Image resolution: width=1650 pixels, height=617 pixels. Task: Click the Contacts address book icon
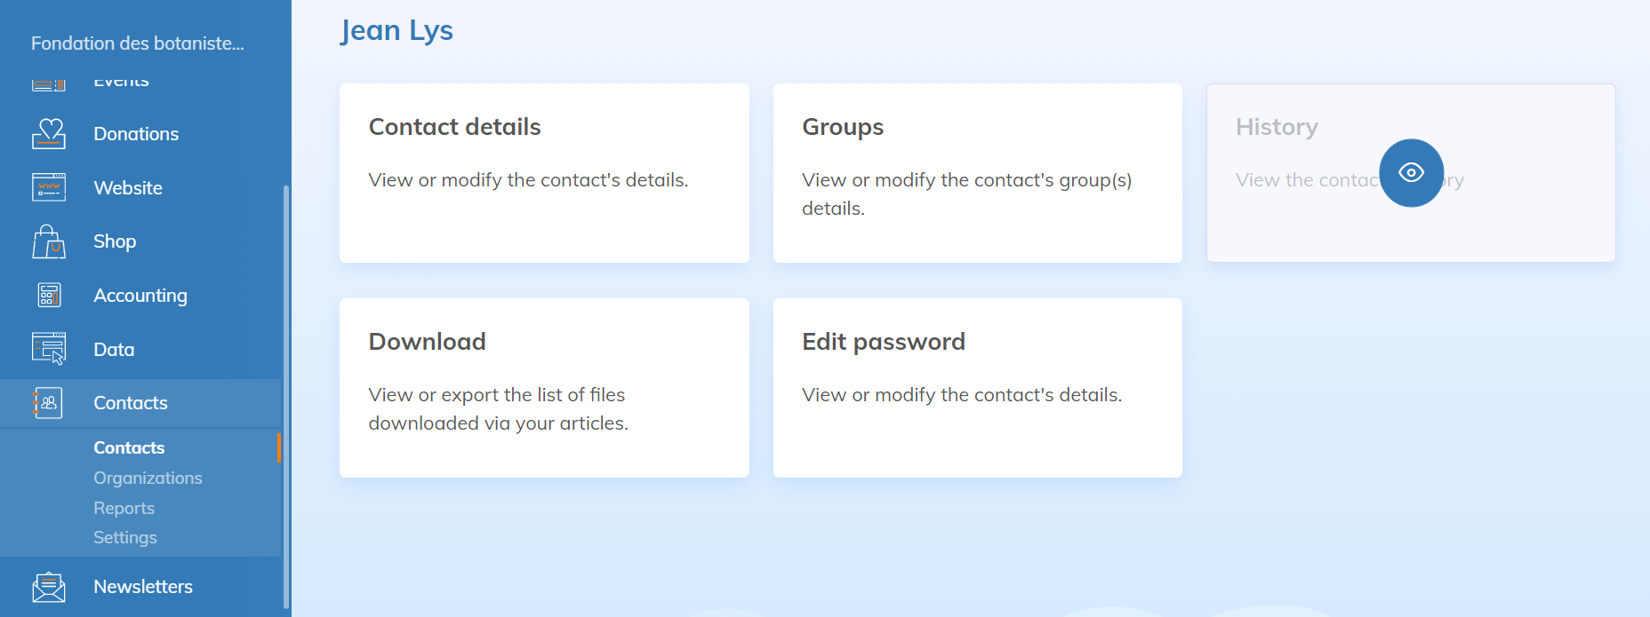(49, 403)
